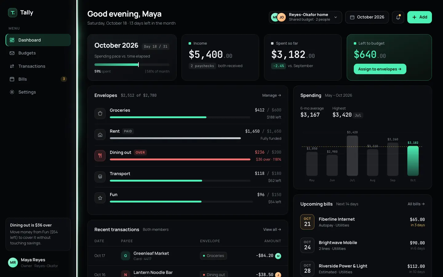443x277 pixels.
Task: Click the Dining out red progress bar
Action: click(x=180, y=159)
